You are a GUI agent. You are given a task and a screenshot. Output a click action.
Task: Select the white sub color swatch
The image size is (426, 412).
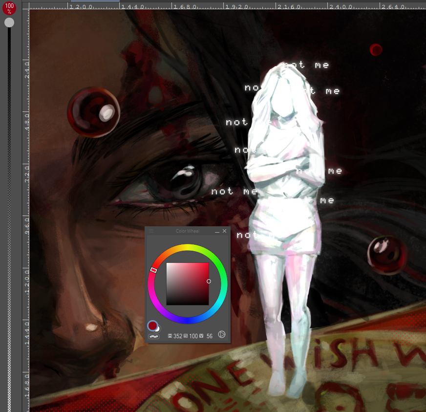pos(158,329)
